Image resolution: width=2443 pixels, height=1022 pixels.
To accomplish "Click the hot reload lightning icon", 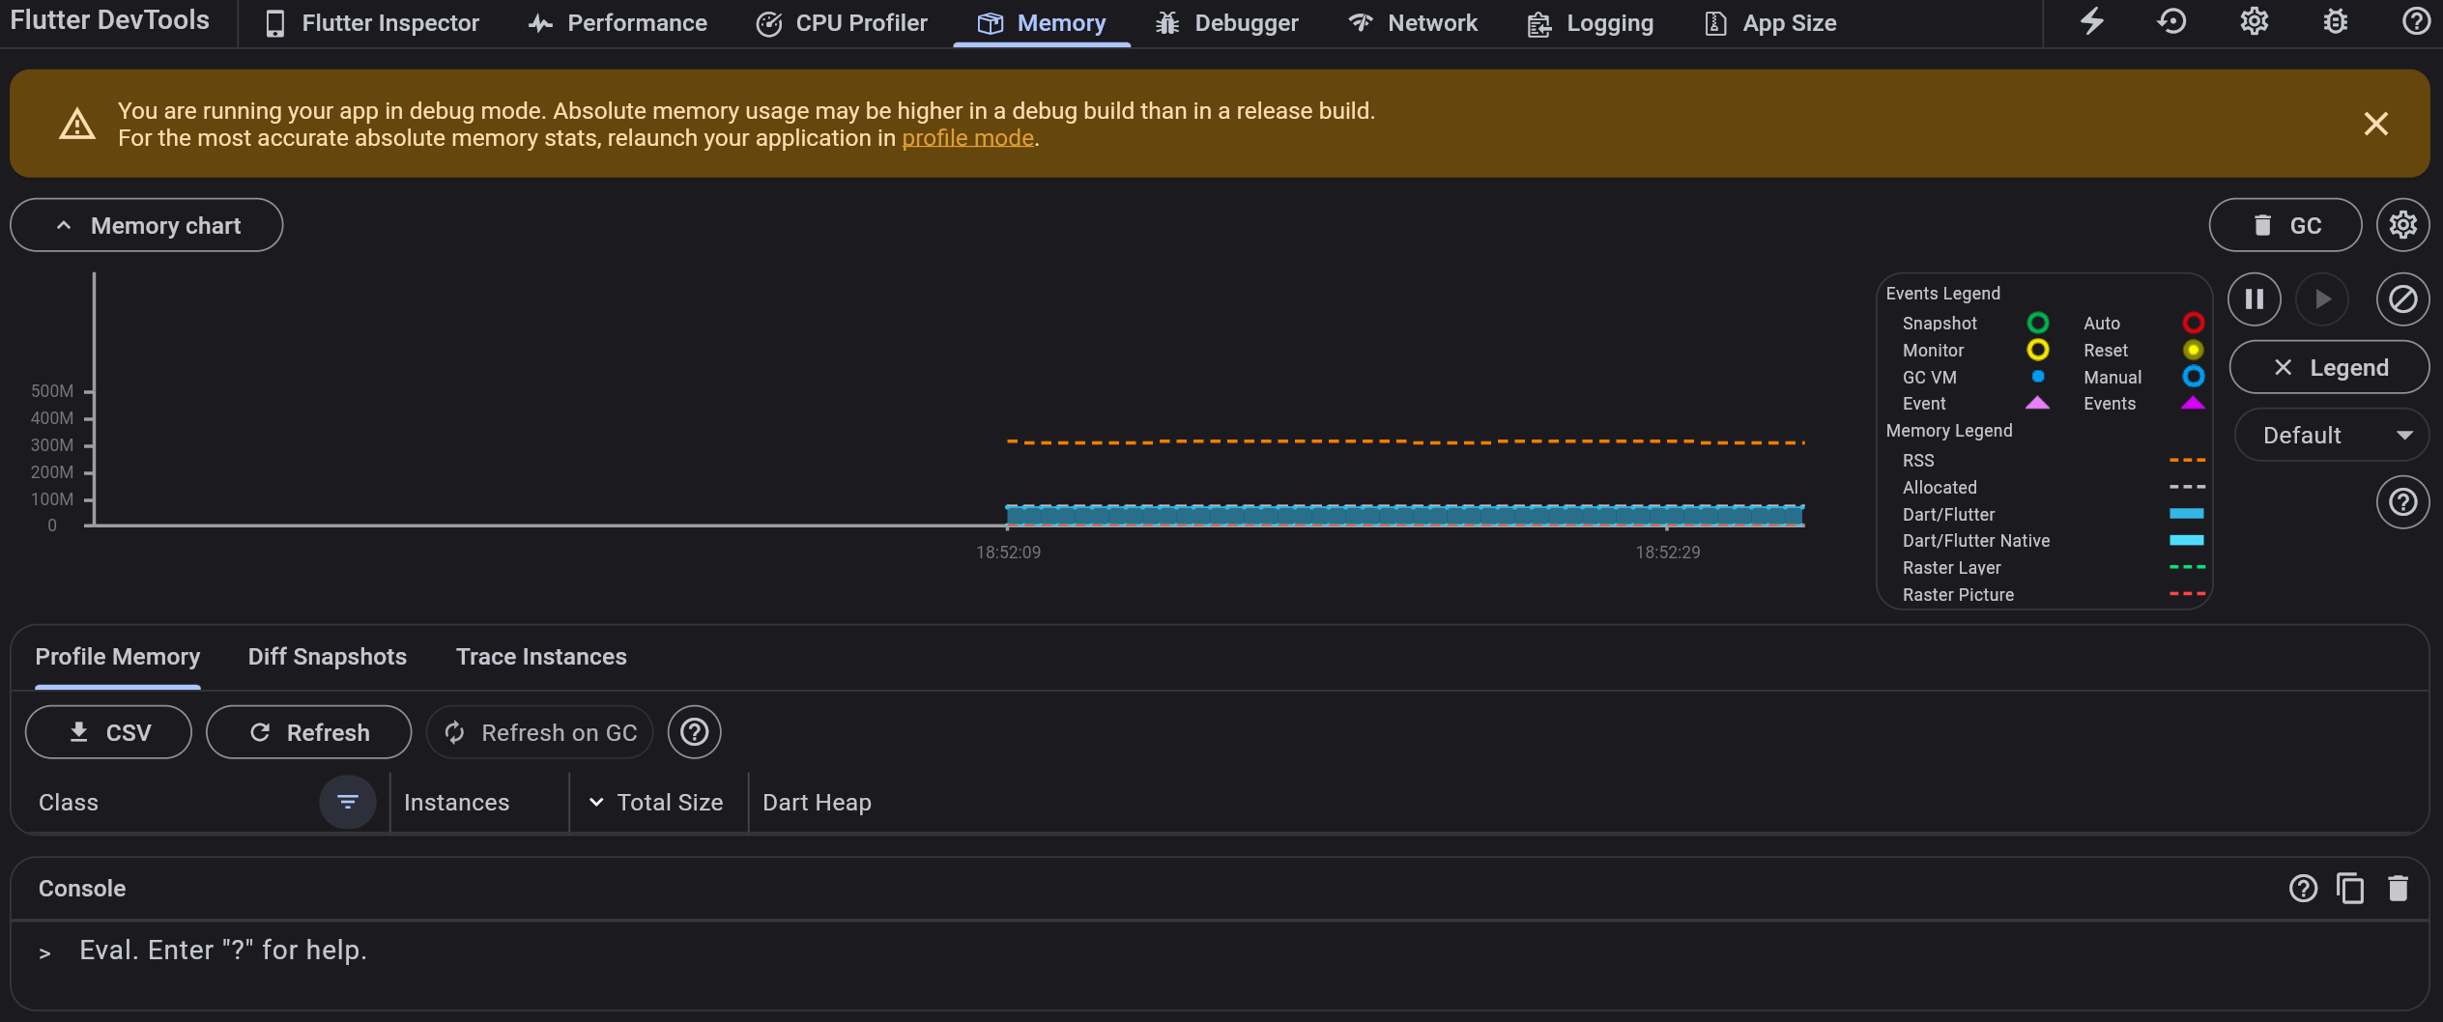I will pyautogui.click(x=2092, y=21).
